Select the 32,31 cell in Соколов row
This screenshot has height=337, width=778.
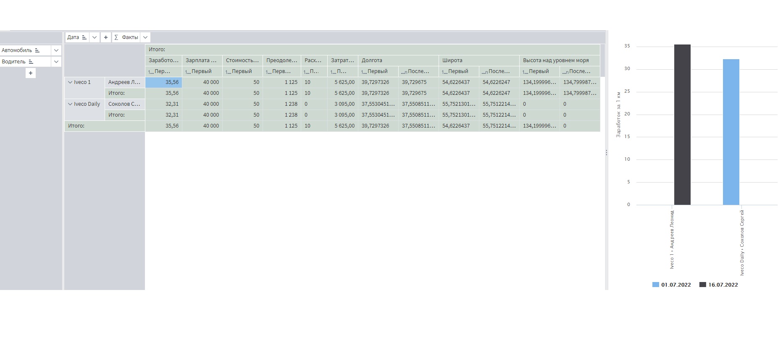(163, 104)
